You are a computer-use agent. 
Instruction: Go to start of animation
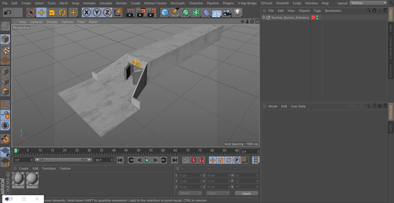coord(120,160)
